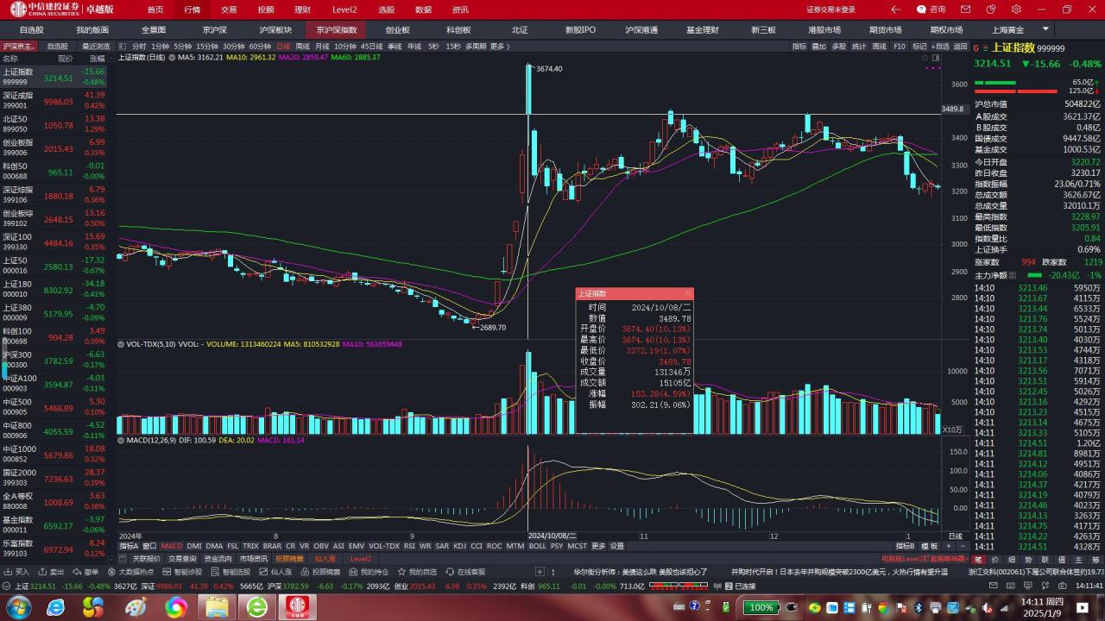Click the F10 button
The width and height of the screenshot is (1105, 621).
900,46
